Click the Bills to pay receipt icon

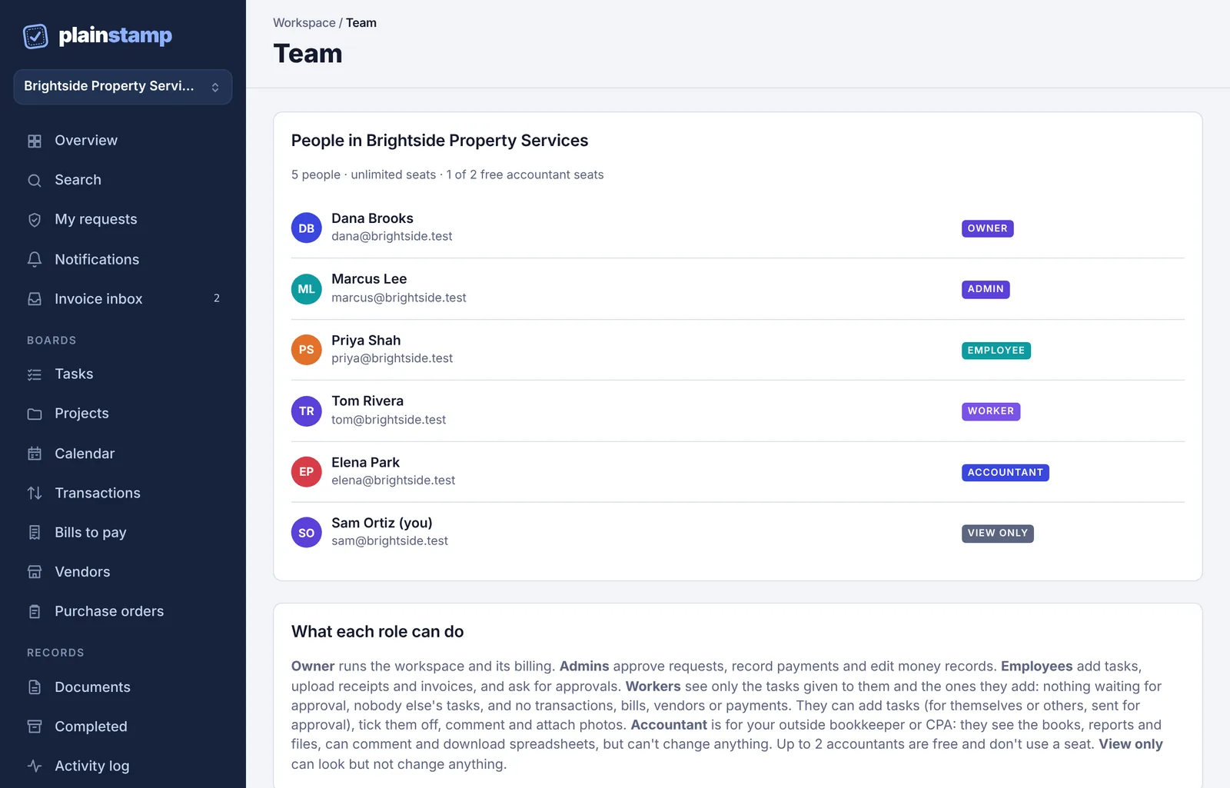pyautogui.click(x=35, y=533)
